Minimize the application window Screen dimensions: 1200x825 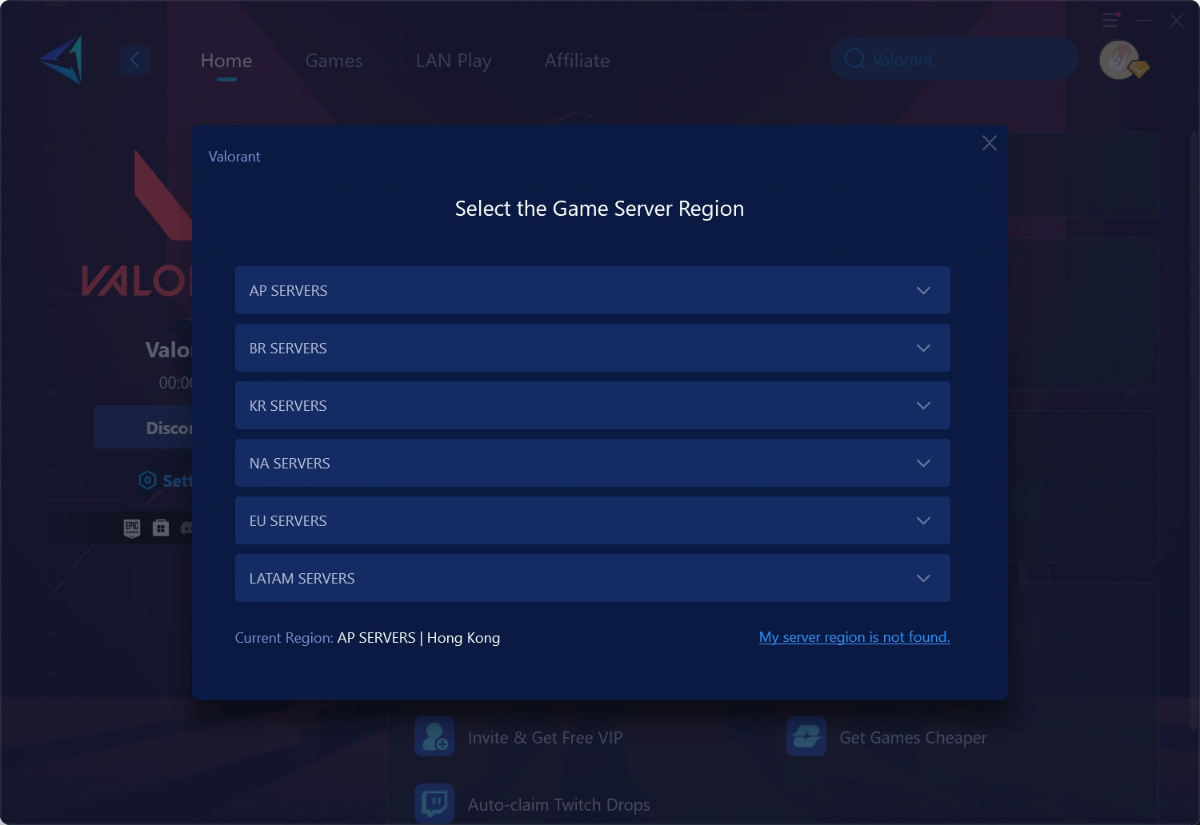coord(1144,20)
